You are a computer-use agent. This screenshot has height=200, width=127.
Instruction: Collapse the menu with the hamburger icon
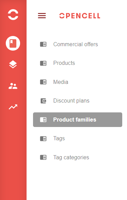pos(42,16)
